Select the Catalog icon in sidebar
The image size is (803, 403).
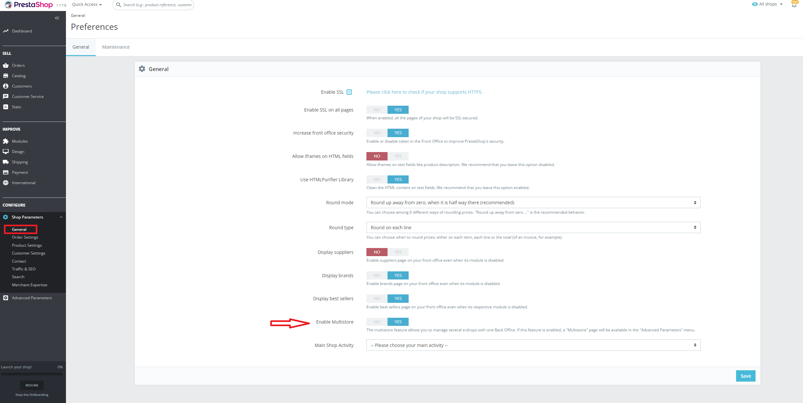coord(6,76)
